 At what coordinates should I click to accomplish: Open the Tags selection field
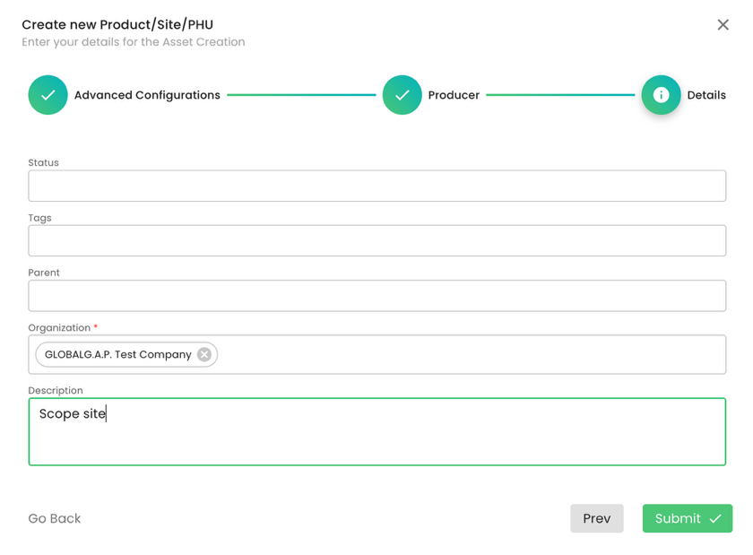point(376,241)
